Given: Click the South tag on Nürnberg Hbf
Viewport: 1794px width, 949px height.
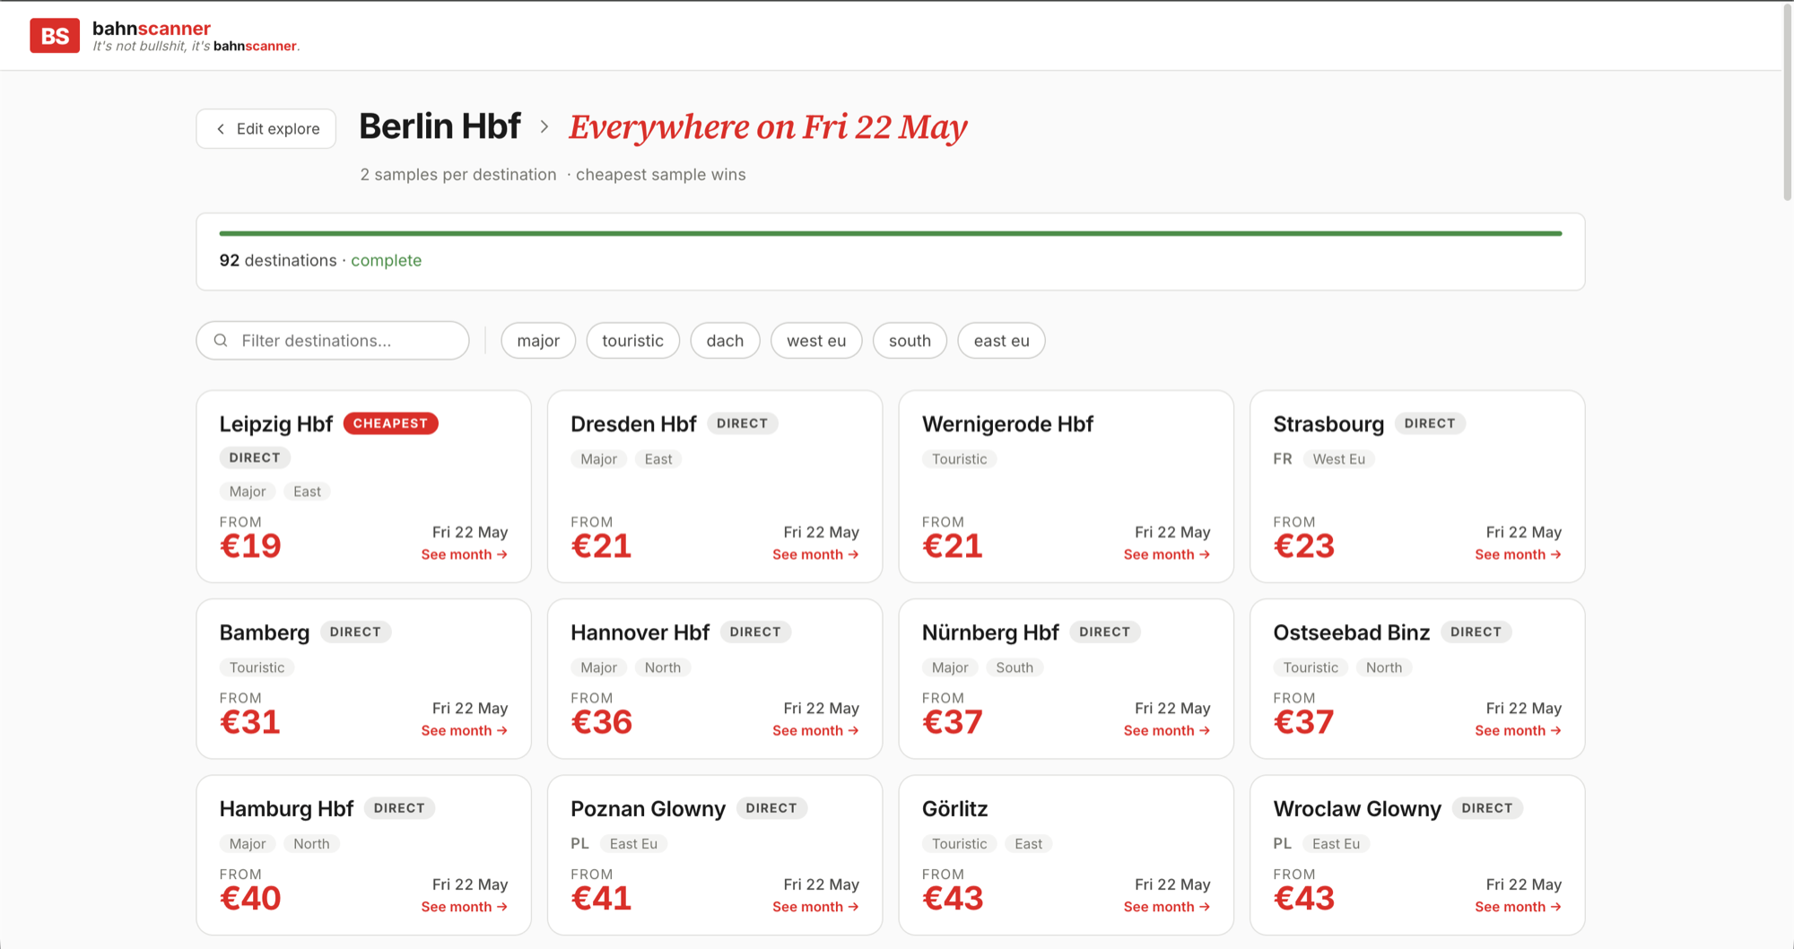Looking at the screenshot, I should (1015, 667).
